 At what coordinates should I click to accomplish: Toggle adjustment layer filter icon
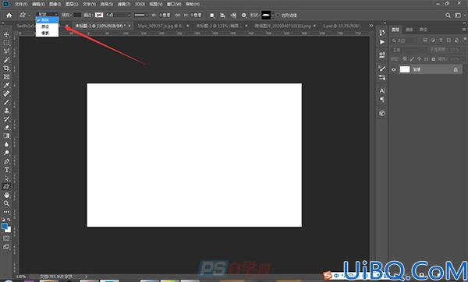(433, 41)
